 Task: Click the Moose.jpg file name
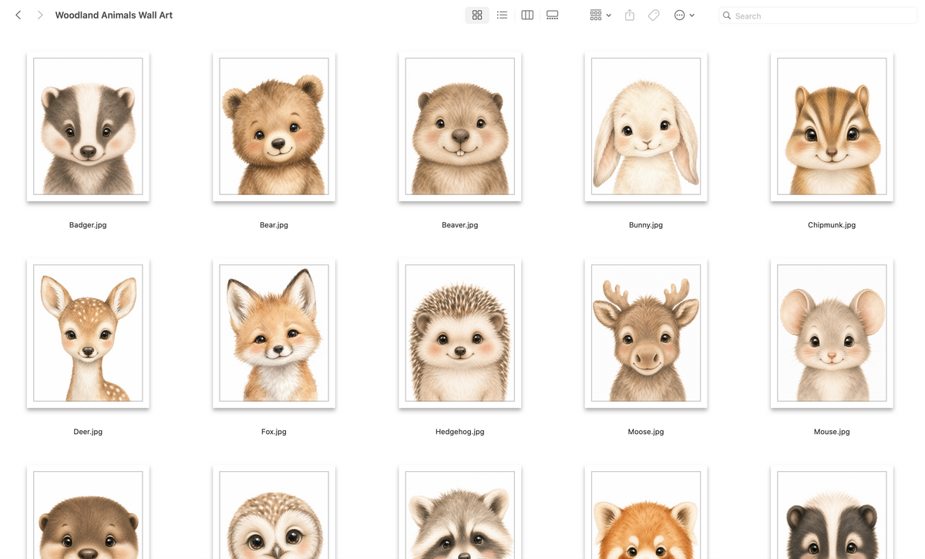[x=646, y=432]
